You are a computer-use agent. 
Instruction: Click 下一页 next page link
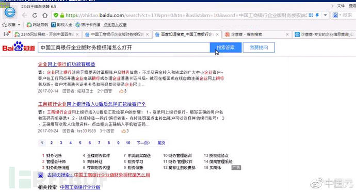click(143, 142)
